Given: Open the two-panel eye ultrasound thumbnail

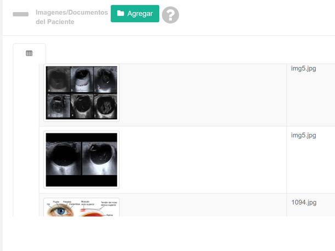Looking at the screenshot, I should (x=81, y=160).
